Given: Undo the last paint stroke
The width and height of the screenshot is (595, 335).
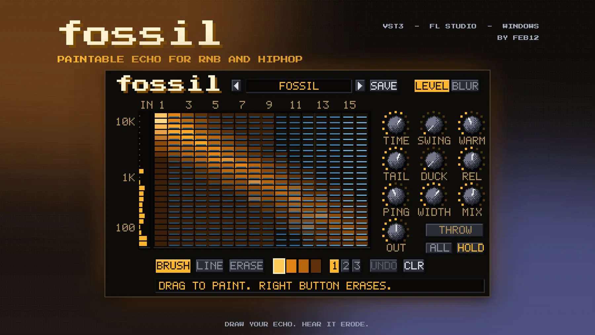Looking at the screenshot, I should (x=383, y=266).
